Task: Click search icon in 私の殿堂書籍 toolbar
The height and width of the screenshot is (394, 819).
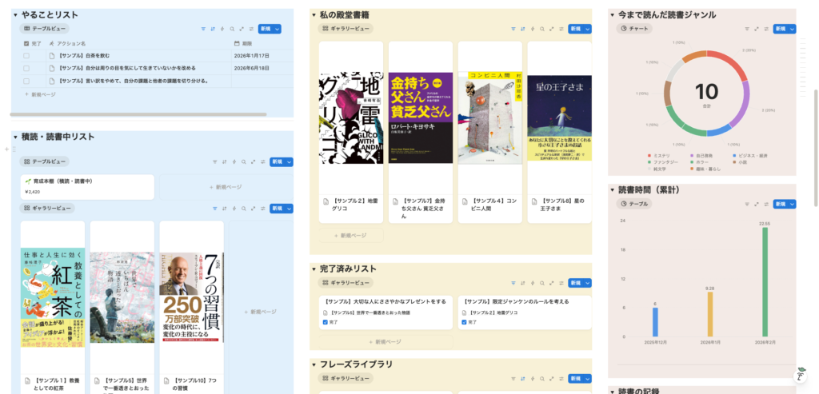Action: [541, 29]
